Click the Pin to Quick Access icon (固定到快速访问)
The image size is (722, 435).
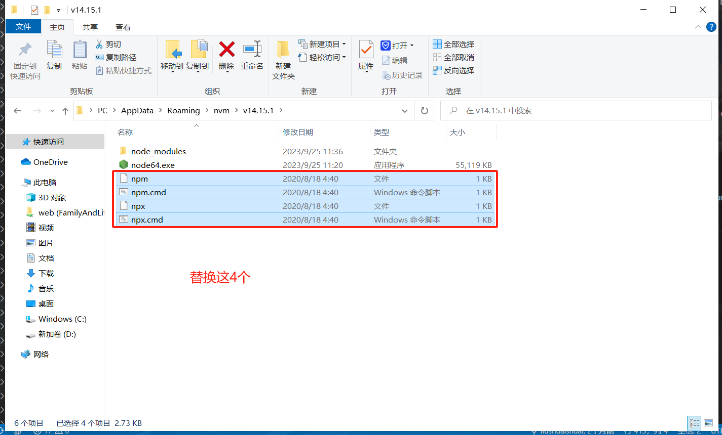click(25, 51)
